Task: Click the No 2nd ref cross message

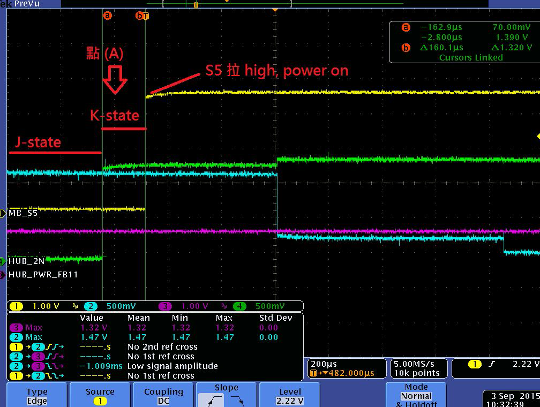Action: [162, 346]
